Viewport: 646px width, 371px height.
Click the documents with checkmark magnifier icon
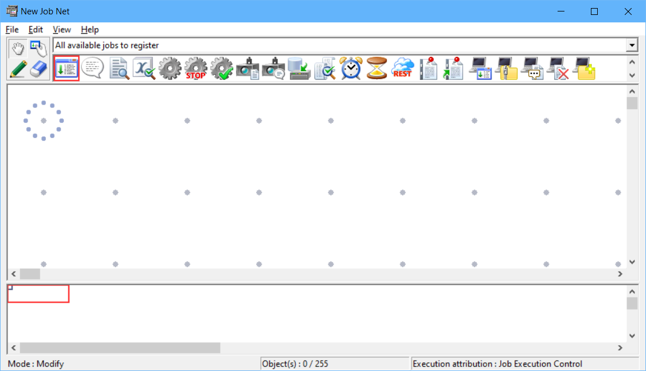pos(325,68)
